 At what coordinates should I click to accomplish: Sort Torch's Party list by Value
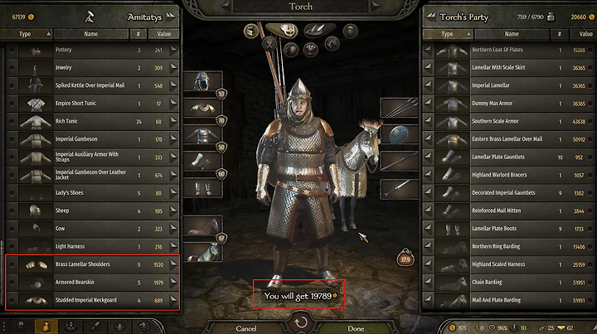pyautogui.click(x=584, y=34)
